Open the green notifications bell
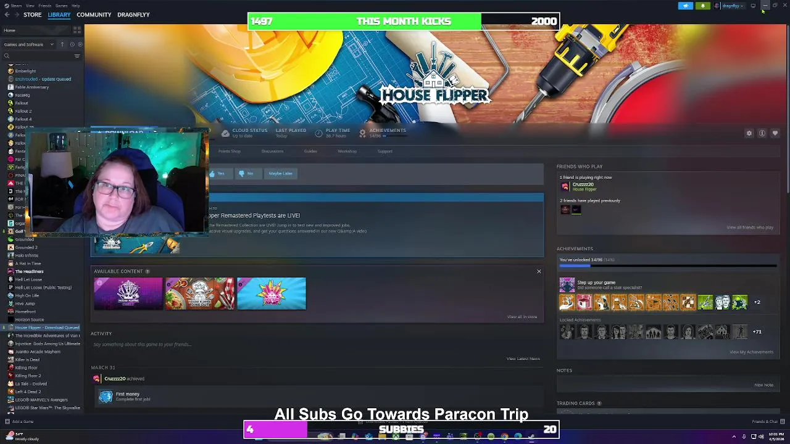790x444 pixels. (x=703, y=6)
